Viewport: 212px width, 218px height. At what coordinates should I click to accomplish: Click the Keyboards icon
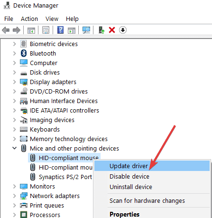(24, 129)
